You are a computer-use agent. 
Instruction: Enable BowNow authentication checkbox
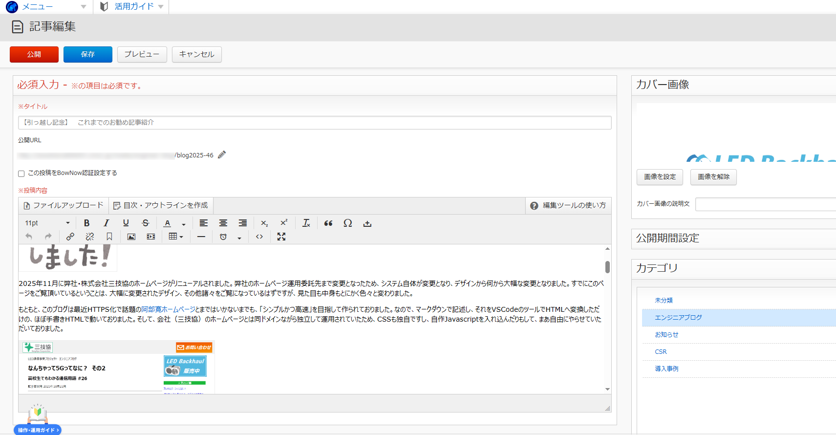[x=21, y=174]
